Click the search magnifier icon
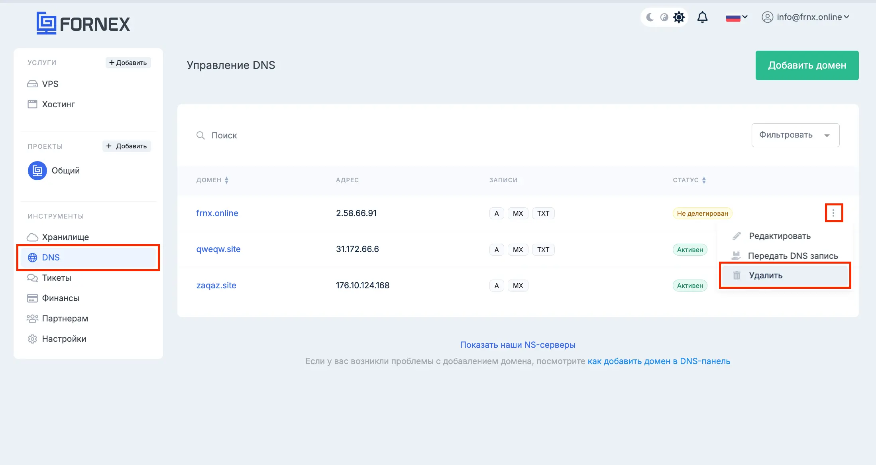Screen dimensions: 876x465 click(x=200, y=136)
